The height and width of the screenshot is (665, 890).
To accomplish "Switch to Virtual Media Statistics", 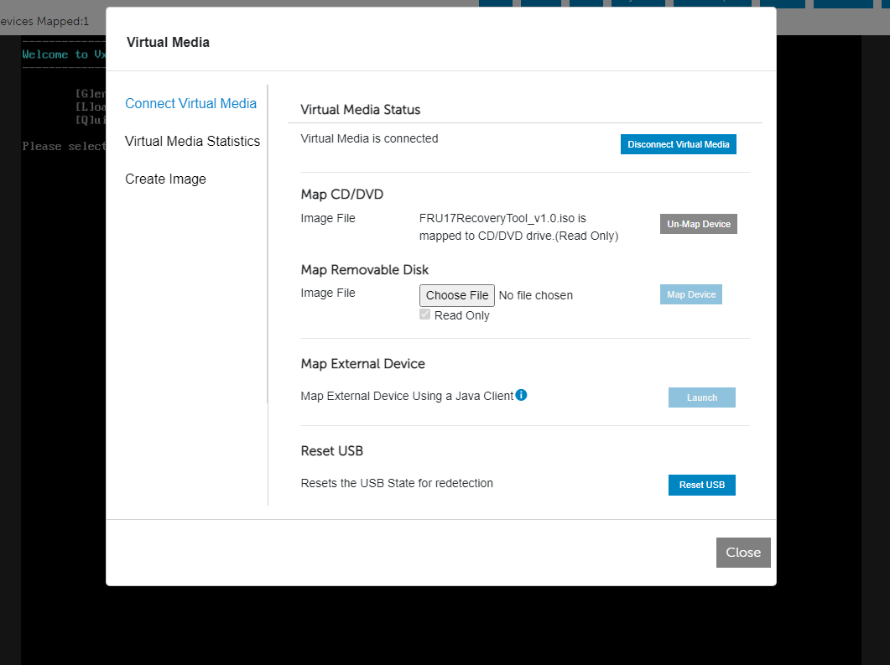I will [x=192, y=141].
